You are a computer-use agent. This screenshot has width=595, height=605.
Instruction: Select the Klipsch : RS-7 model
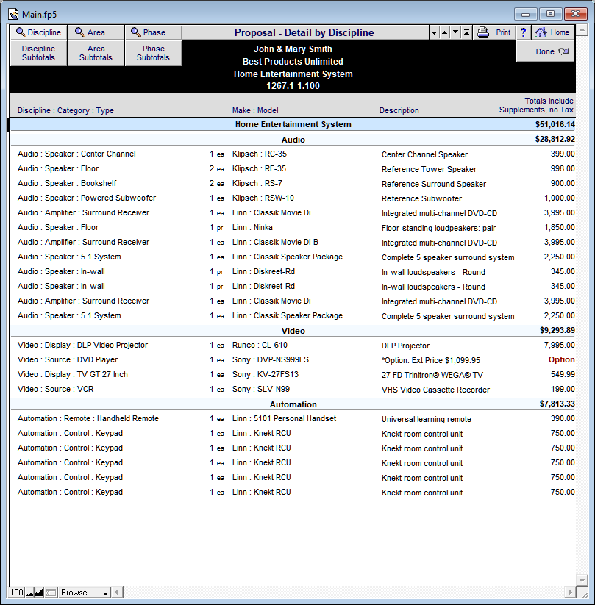pyautogui.click(x=257, y=183)
